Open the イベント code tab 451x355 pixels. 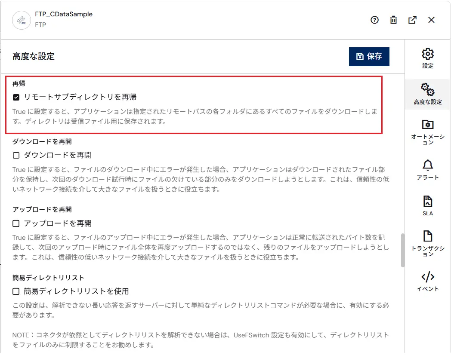(x=428, y=281)
